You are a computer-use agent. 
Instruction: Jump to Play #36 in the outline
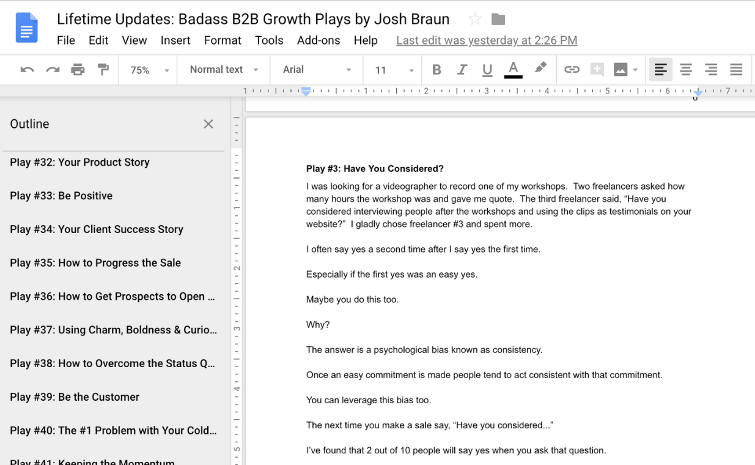(x=112, y=296)
